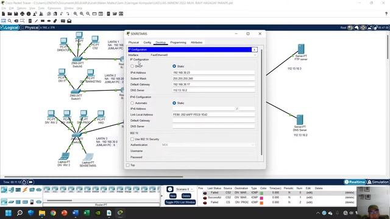Switch to Realtime mode
390x219 pixels.
355,182
